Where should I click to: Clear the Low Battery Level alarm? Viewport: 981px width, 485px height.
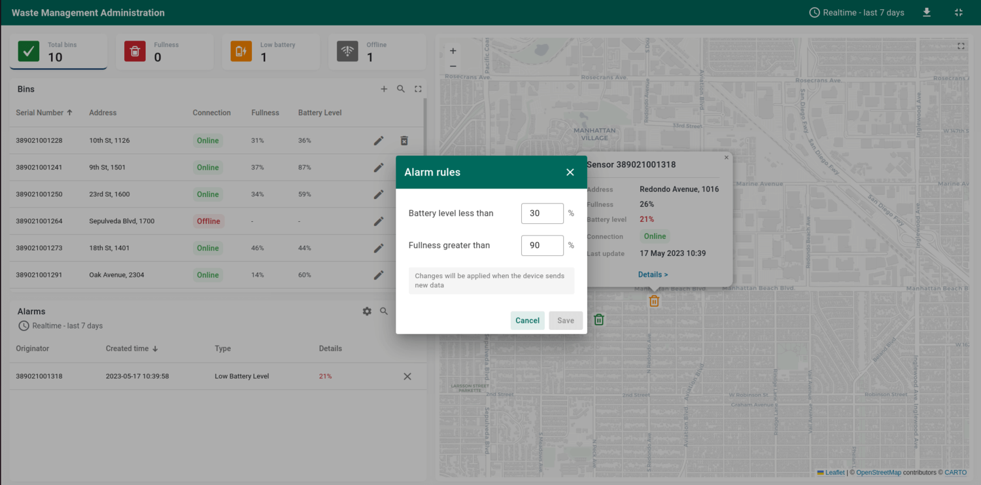click(407, 376)
